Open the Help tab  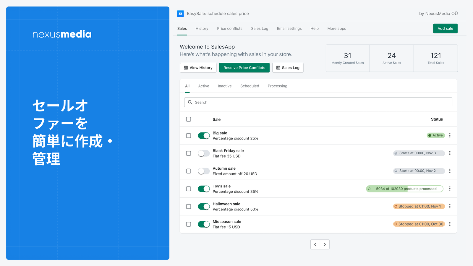tap(315, 29)
